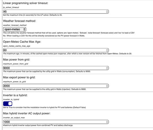Increase the maximum_power_from_grid stepper value
The width and height of the screenshot is (153, 130).
[x=107, y=67]
